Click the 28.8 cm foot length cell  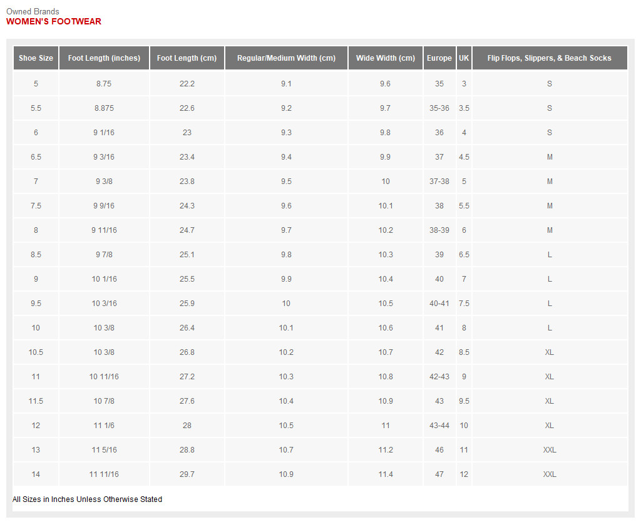pyautogui.click(x=187, y=450)
